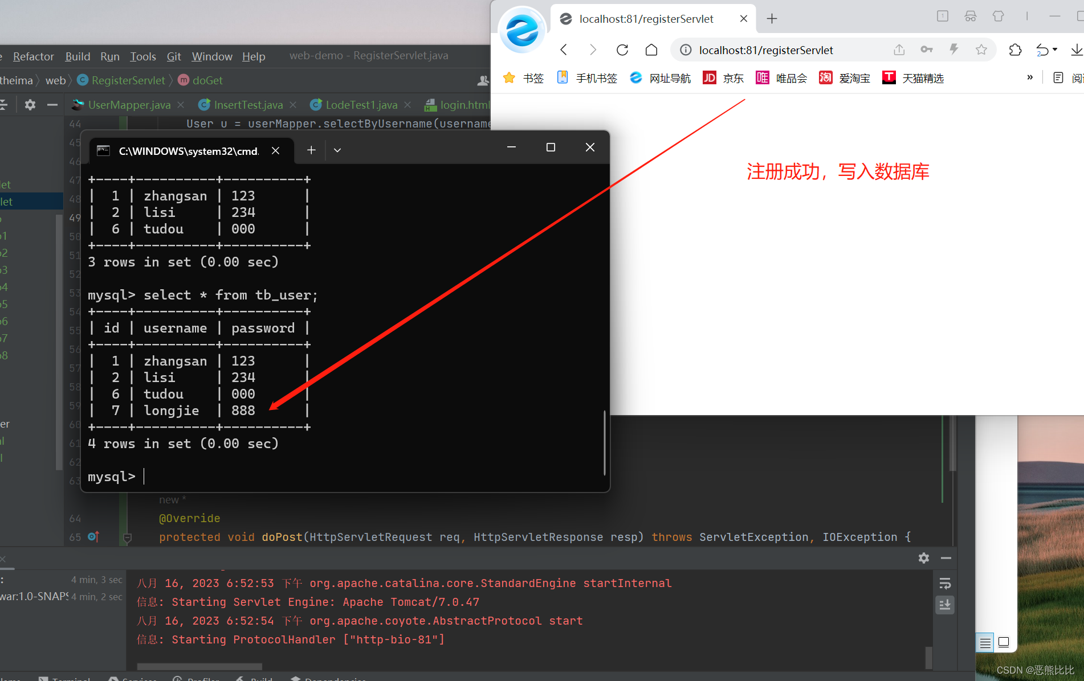Go back in the browser
Viewport: 1084px width, 681px height.
click(564, 50)
